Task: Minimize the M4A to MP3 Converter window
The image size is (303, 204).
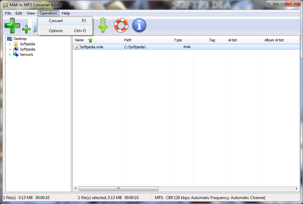Action: [272, 4]
